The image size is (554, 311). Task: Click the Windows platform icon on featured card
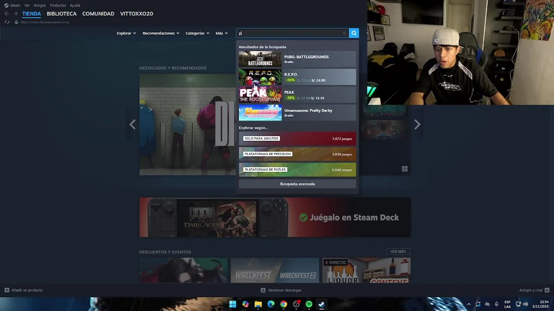[405, 169]
